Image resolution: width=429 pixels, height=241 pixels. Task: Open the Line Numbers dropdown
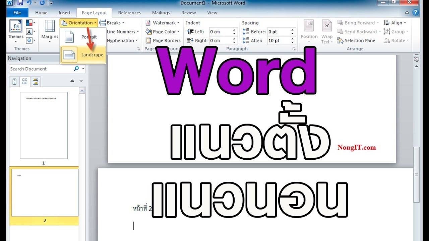(123, 32)
